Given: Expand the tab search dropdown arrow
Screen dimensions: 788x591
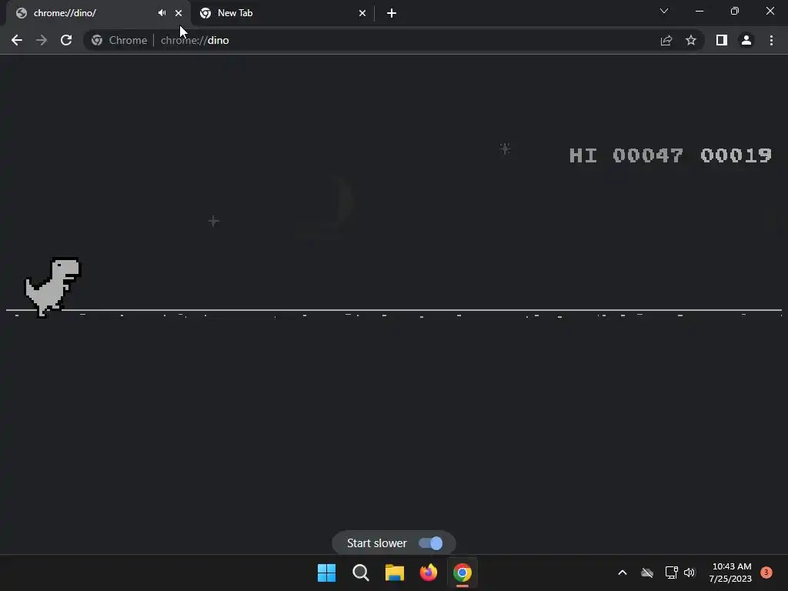Looking at the screenshot, I should pyautogui.click(x=664, y=11).
